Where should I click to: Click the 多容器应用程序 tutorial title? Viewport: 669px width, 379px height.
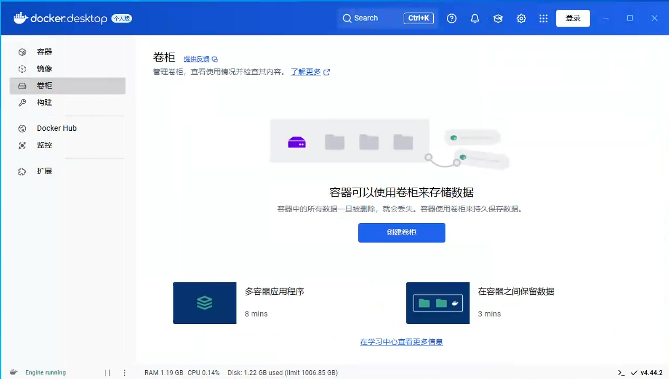click(275, 292)
